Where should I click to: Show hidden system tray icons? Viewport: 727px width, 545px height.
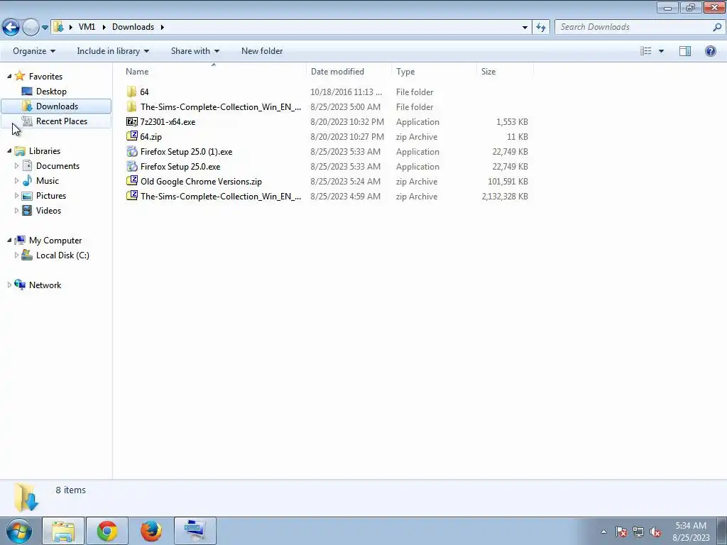tap(603, 532)
